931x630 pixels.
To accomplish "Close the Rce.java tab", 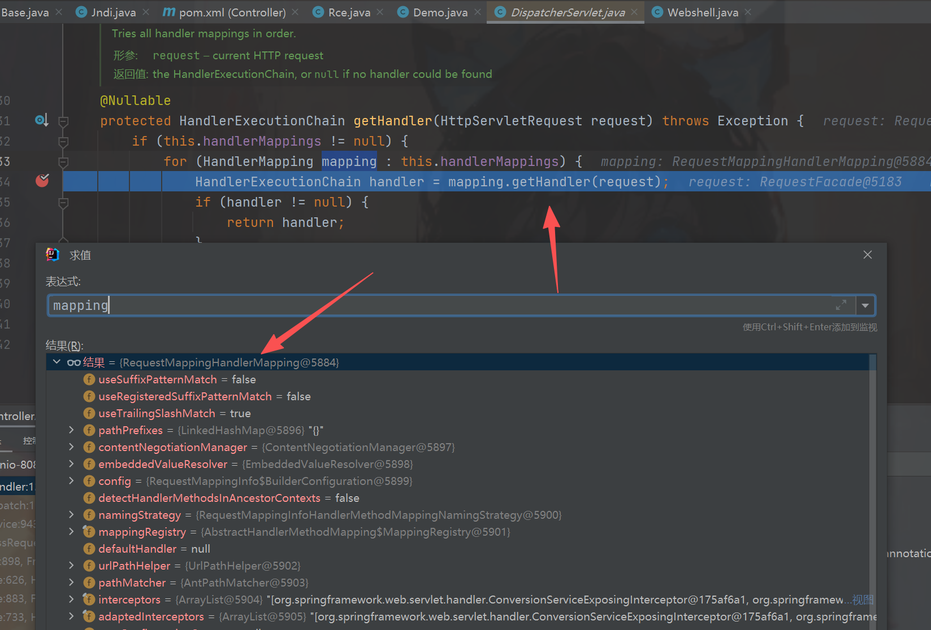I will coord(380,12).
